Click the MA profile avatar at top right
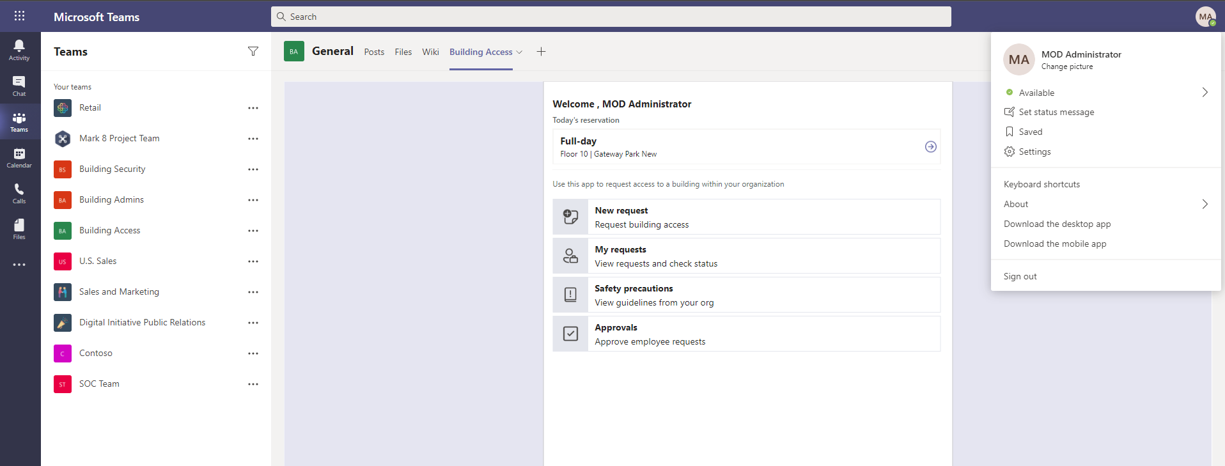The height and width of the screenshot is (466, 1225). click(1206, 17)
